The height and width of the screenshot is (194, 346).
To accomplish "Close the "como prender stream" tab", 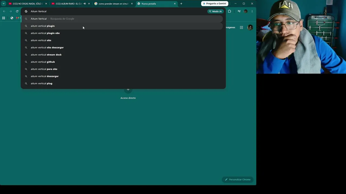I will (132, 4).
